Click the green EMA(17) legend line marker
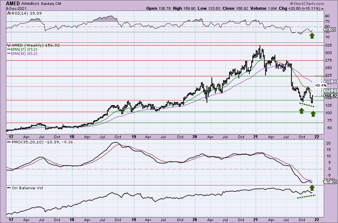 point(9,49)
